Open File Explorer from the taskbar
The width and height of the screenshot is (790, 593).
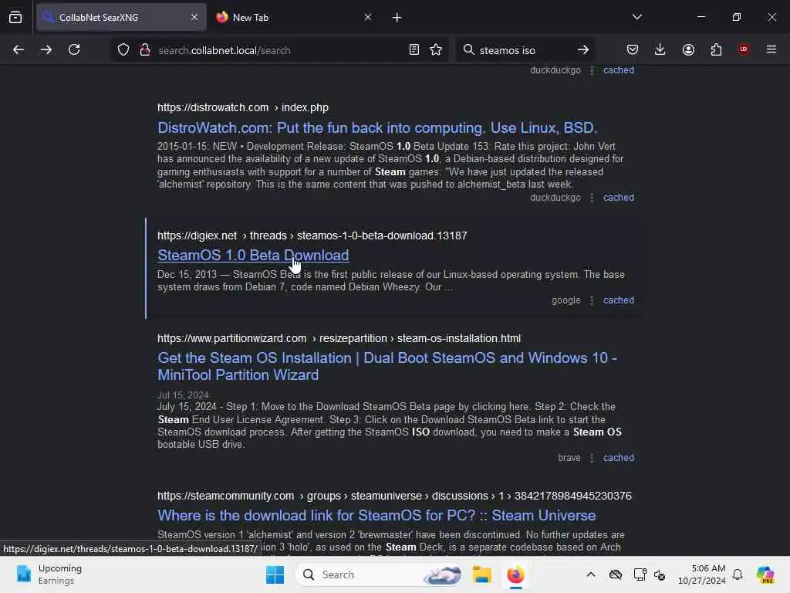(x=481, y=574)
